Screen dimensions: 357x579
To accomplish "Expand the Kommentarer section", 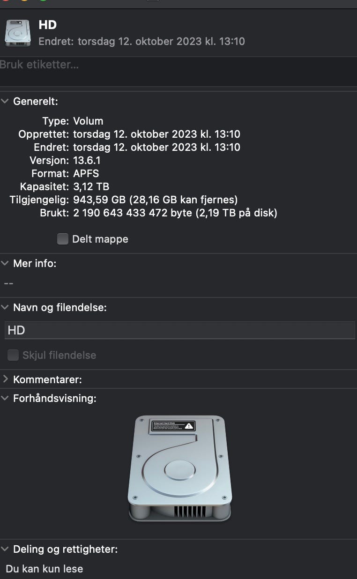I will click(x=5, y=379).
